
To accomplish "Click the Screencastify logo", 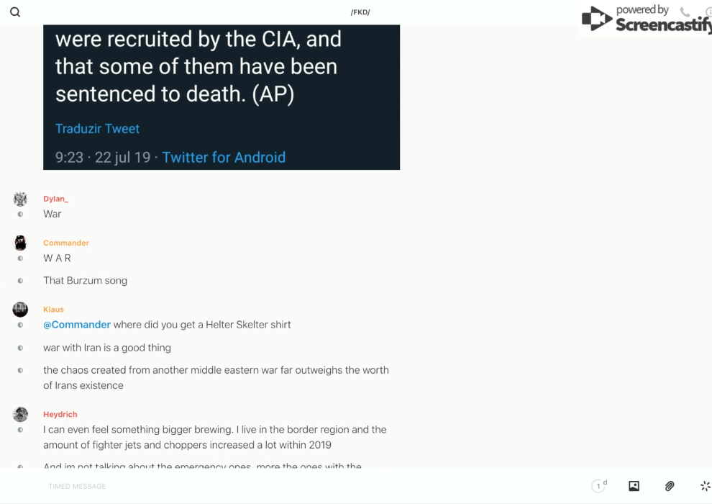I will click(644, 19).
